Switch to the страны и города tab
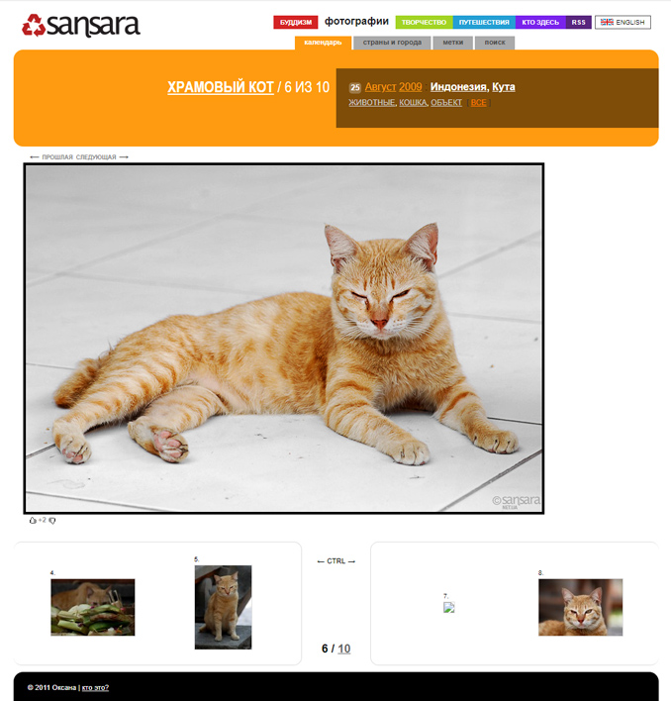Viewport: 671px width, 701px height. tap(392, 43)
